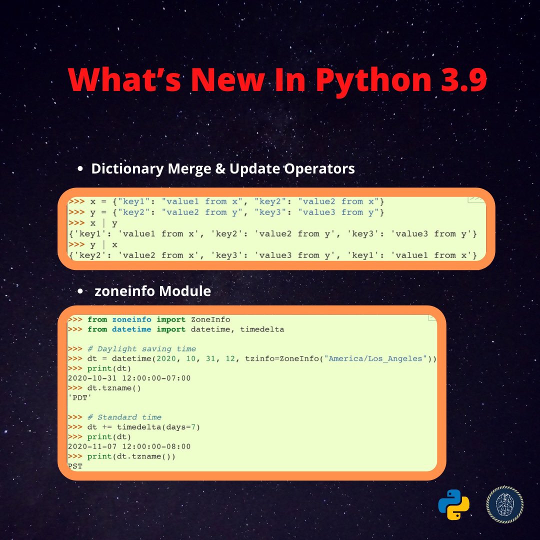
Task: Click the "America/Los_Angeles" string
Action: (375, 358)
